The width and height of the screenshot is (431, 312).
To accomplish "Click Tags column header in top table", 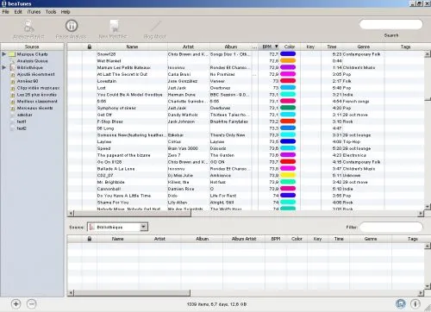I will click(405, 47).
